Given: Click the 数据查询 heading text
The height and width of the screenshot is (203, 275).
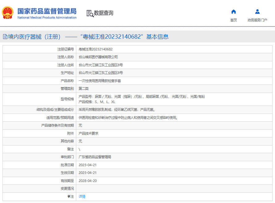Looking at the screenshot, I should coord(103,13).
